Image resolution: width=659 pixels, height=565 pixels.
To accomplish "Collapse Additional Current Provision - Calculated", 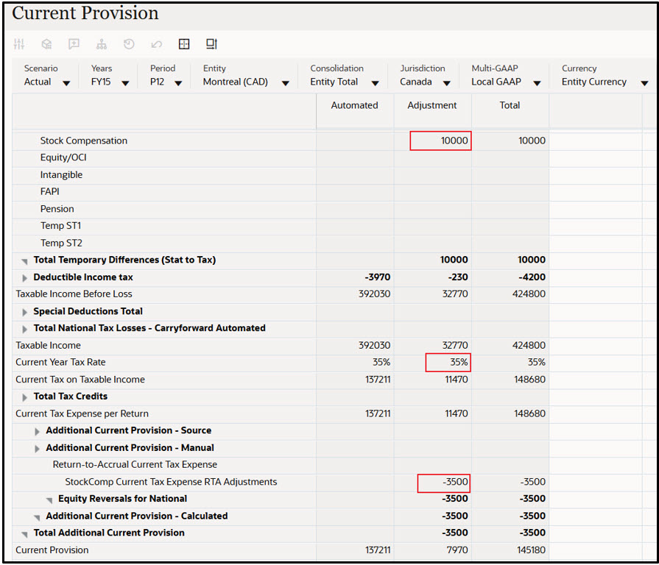I will 37,517.
